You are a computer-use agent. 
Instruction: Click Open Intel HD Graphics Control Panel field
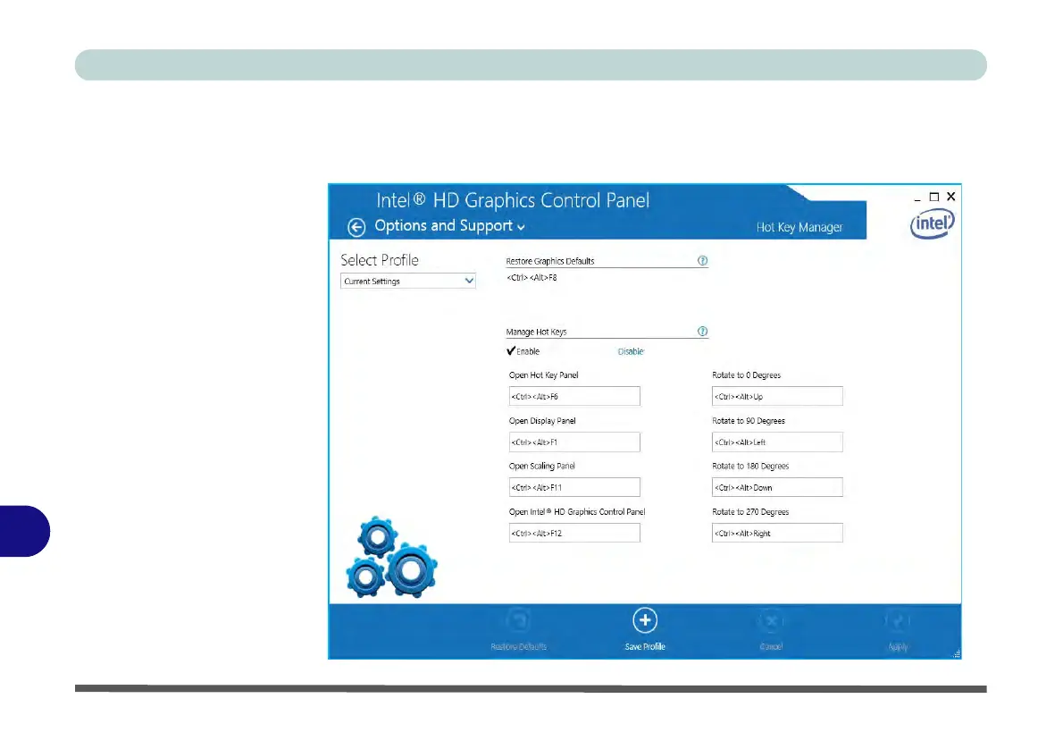click(574, 533)
